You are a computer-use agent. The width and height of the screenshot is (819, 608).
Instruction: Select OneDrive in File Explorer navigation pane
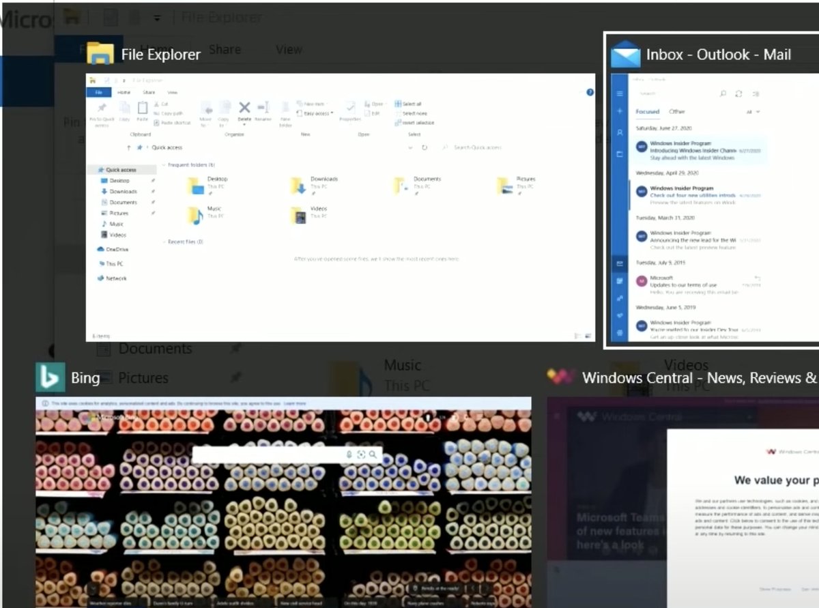[113, 249]
